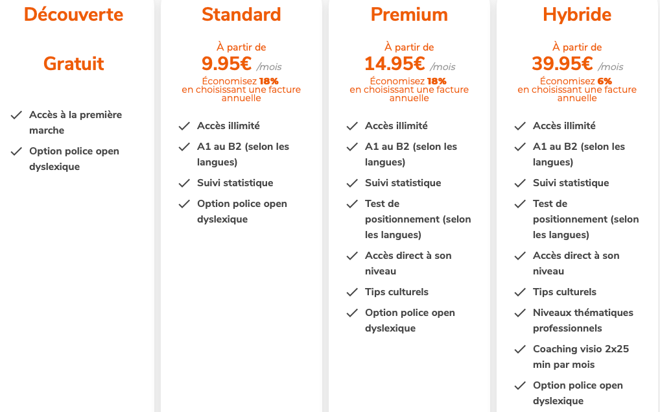Click the checkmark next to 'Coaching visio 2x25'

coord(520,350)
